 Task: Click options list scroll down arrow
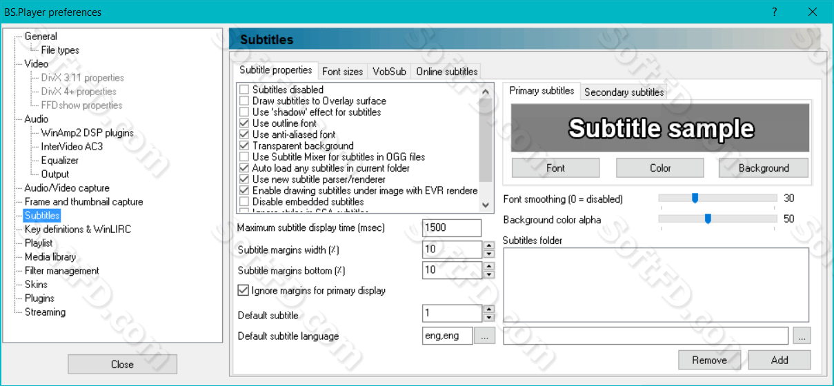pyautogui.click(x=486, y=205)
